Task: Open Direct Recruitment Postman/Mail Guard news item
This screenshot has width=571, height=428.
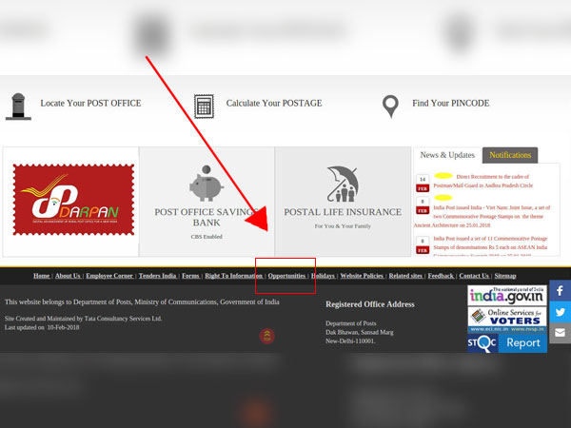Action: click(482, 182)
